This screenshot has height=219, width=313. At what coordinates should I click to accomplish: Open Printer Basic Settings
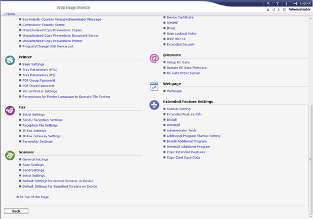coord(33,64)
